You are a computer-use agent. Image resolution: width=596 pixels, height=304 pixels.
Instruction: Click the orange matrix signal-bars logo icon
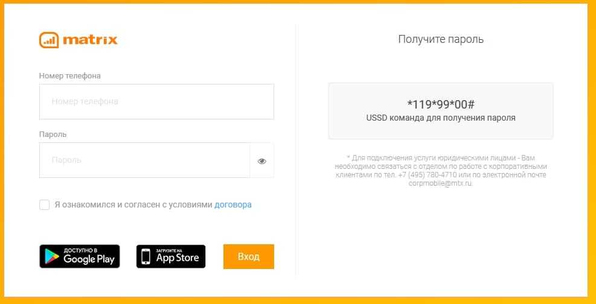point(49,40)
